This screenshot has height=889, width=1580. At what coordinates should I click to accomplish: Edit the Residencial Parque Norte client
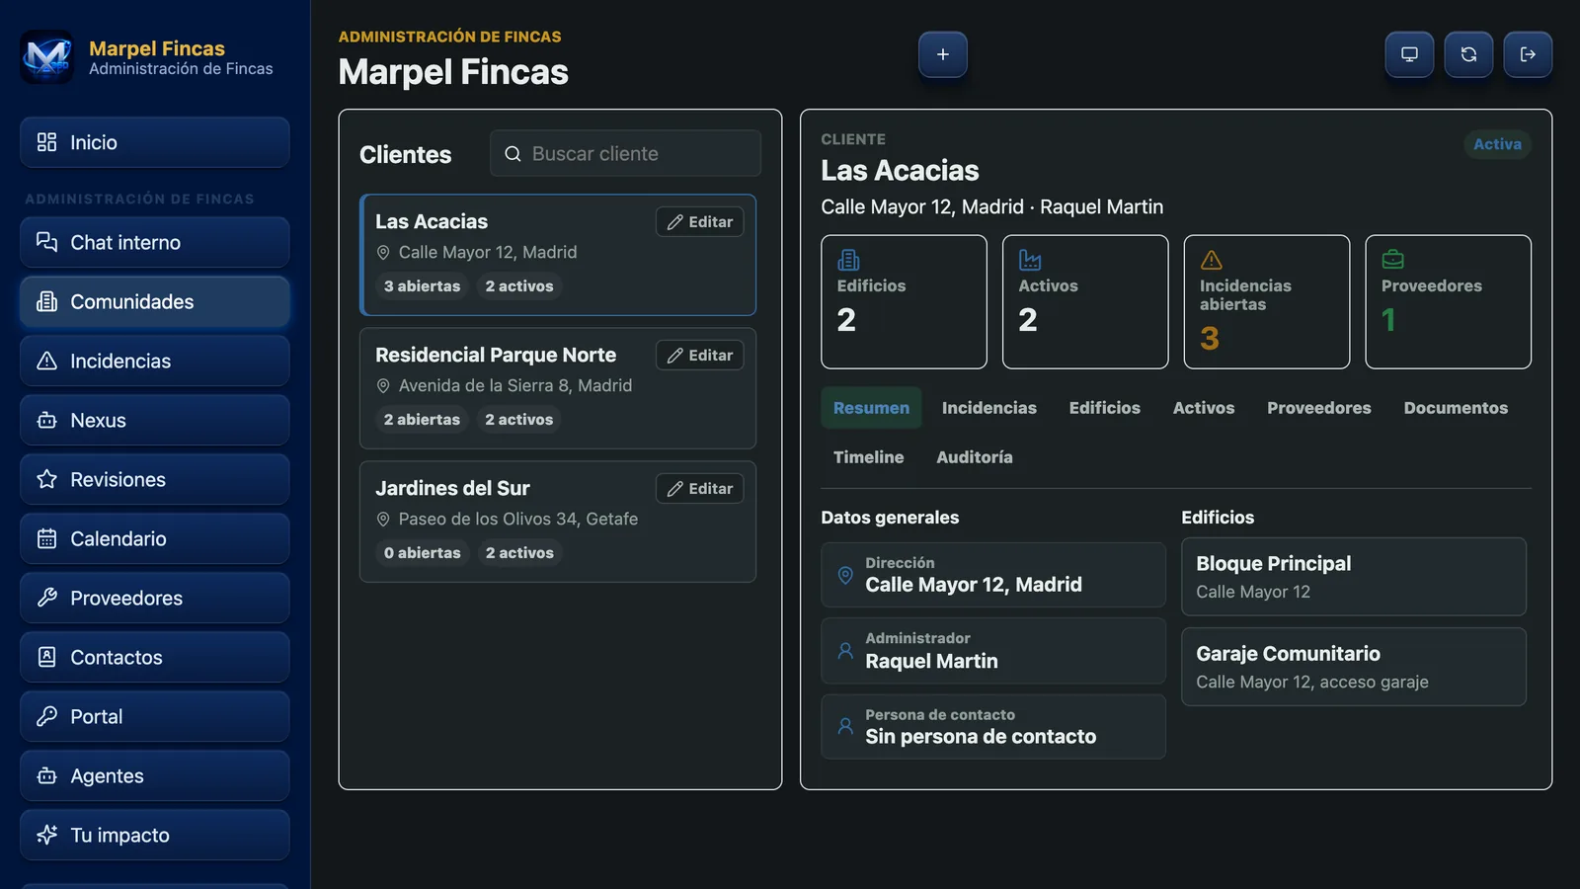click(699, 355)
